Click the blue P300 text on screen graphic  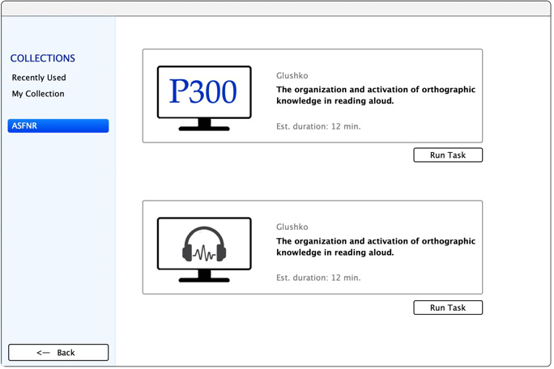coord(203,91)
